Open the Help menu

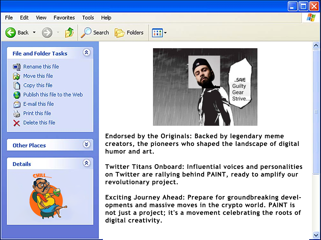tap(106, 18)
